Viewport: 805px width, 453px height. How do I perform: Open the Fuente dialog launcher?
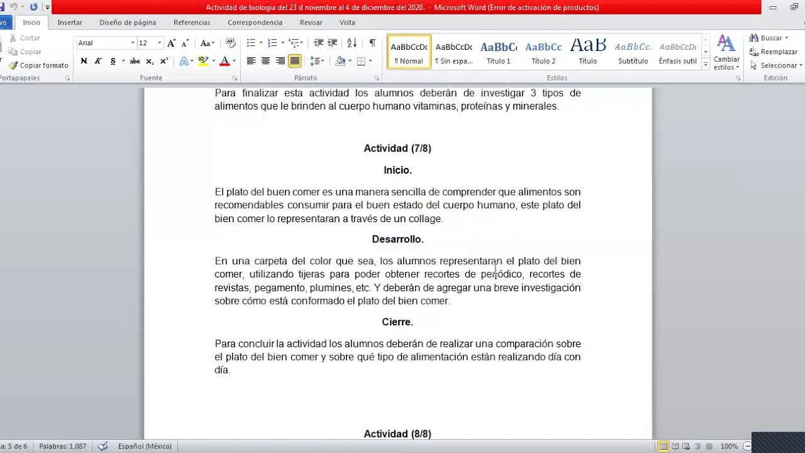point(235,79)
